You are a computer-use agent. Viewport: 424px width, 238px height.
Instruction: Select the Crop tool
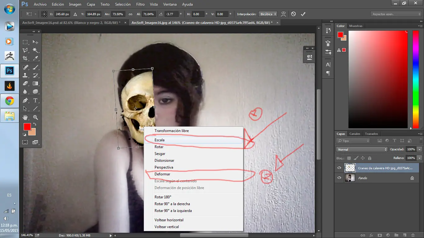pos(25,58)
